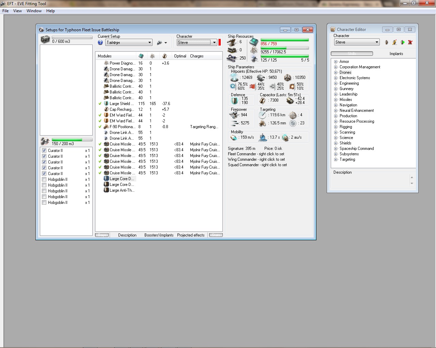Click the red status swatch beside Character dropdown
Screen dimensions: 436x348
click(219, 42)
